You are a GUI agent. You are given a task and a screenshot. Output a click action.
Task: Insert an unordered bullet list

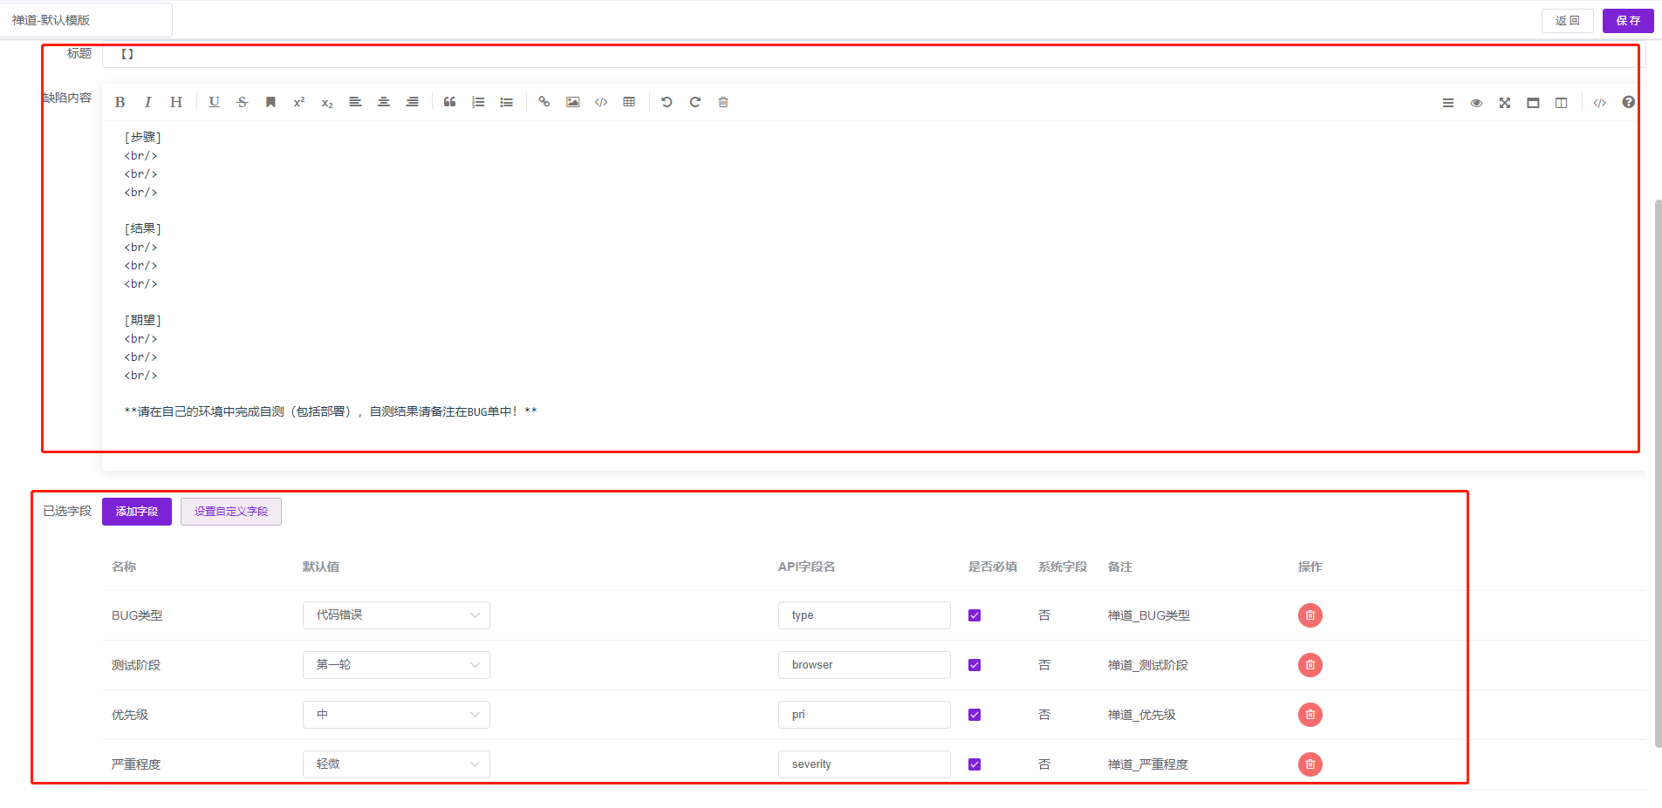pyautogui.click(x=506, y=102)
